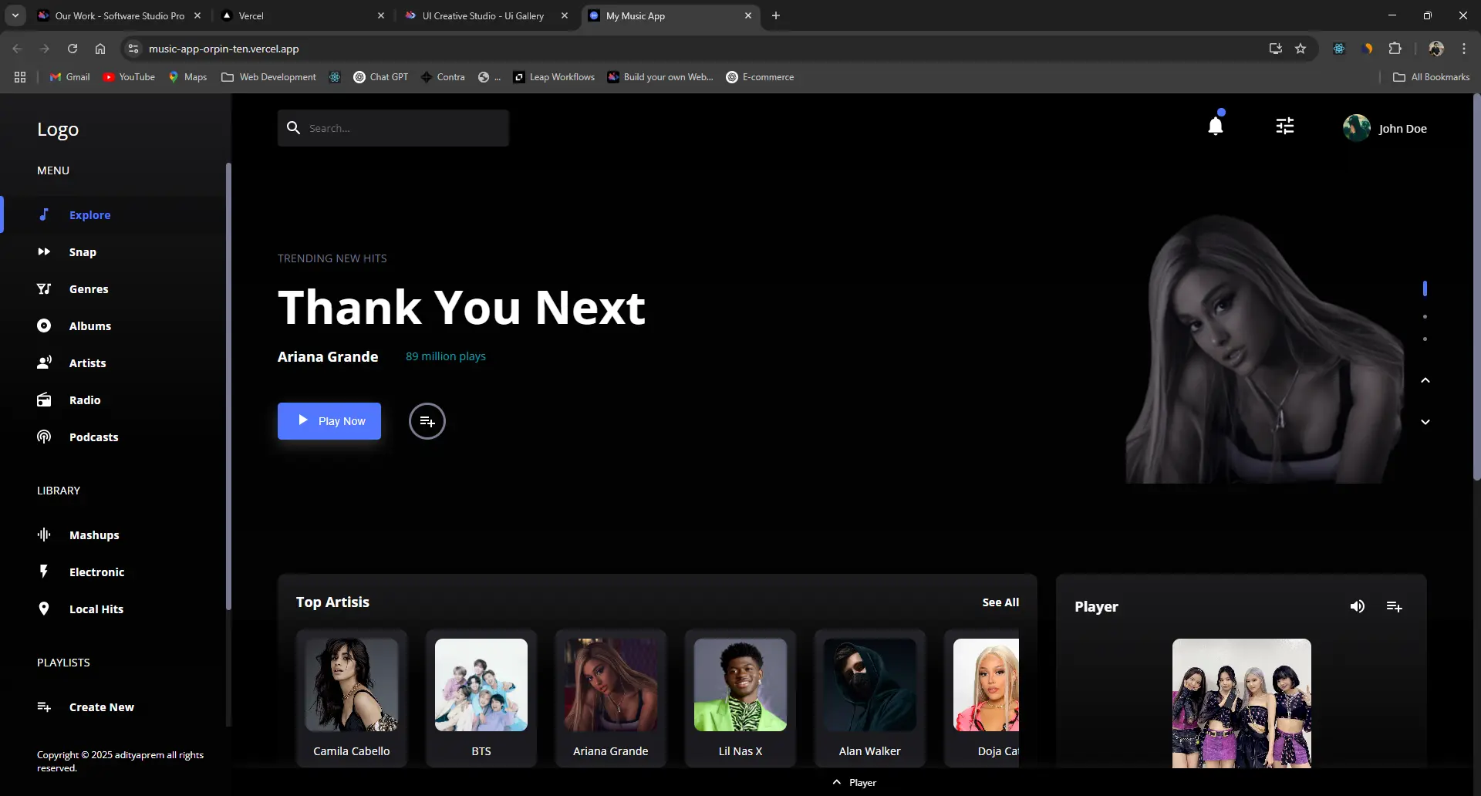Image resolution: width=1481 pixels, height=796 pixels.
Task: Switch to UI Creative Studio tab
Action: [486, 15]
